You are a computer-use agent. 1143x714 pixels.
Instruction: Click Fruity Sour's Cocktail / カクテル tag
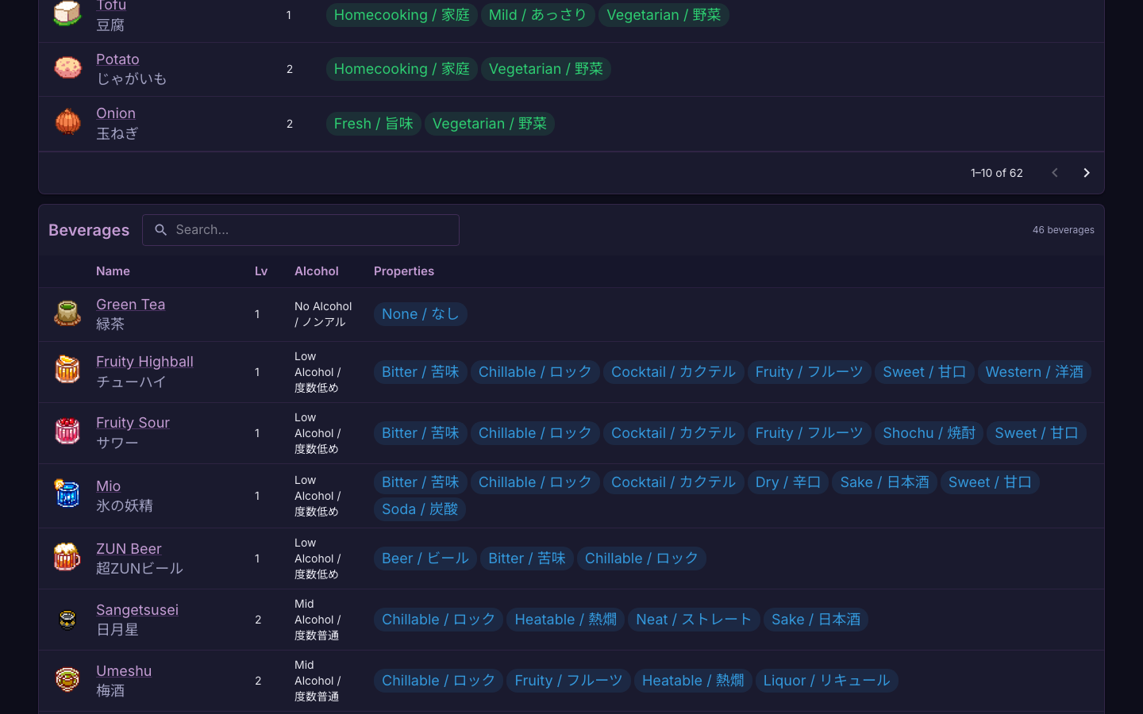[673, 433]
